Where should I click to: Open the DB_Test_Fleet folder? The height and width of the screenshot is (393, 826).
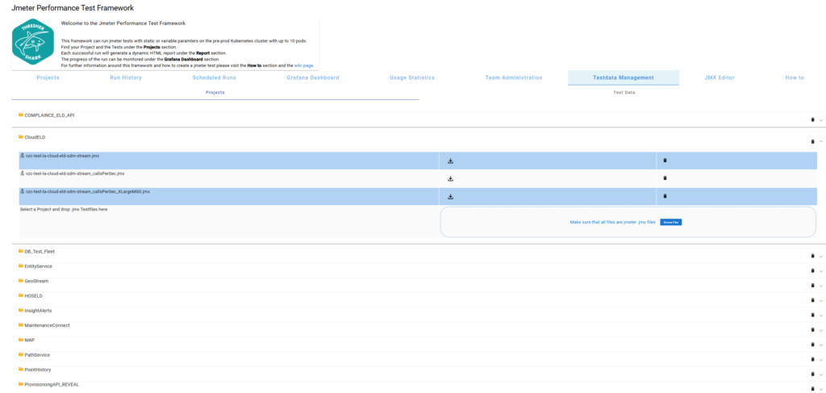(x=36, y=252)
